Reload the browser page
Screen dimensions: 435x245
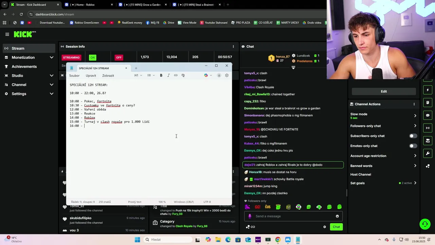(21, 14)
